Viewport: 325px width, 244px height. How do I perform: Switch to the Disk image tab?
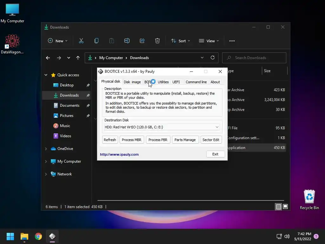point(132,82)
